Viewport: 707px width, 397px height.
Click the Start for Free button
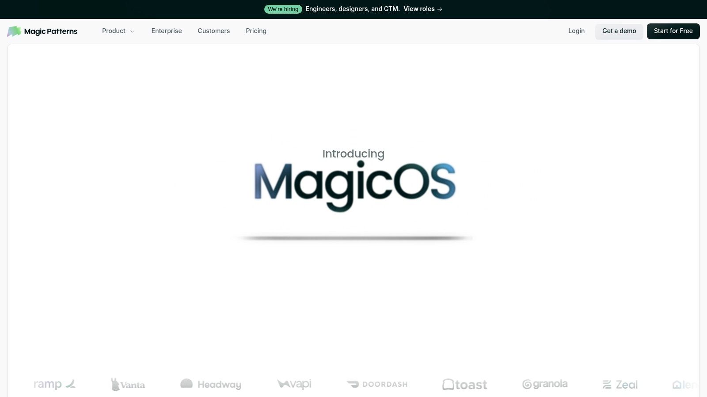[673, 31]
